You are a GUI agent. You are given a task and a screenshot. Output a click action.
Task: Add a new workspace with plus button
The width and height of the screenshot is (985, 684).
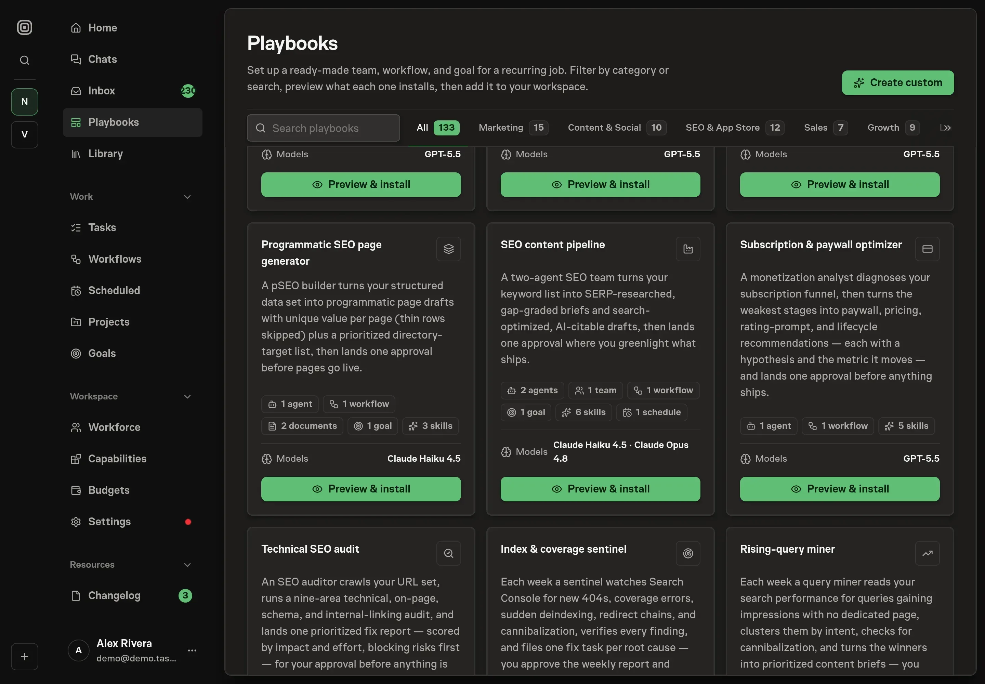tap(24, 656)
